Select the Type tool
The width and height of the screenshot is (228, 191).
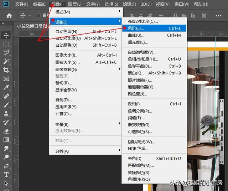tap(6, 175)
